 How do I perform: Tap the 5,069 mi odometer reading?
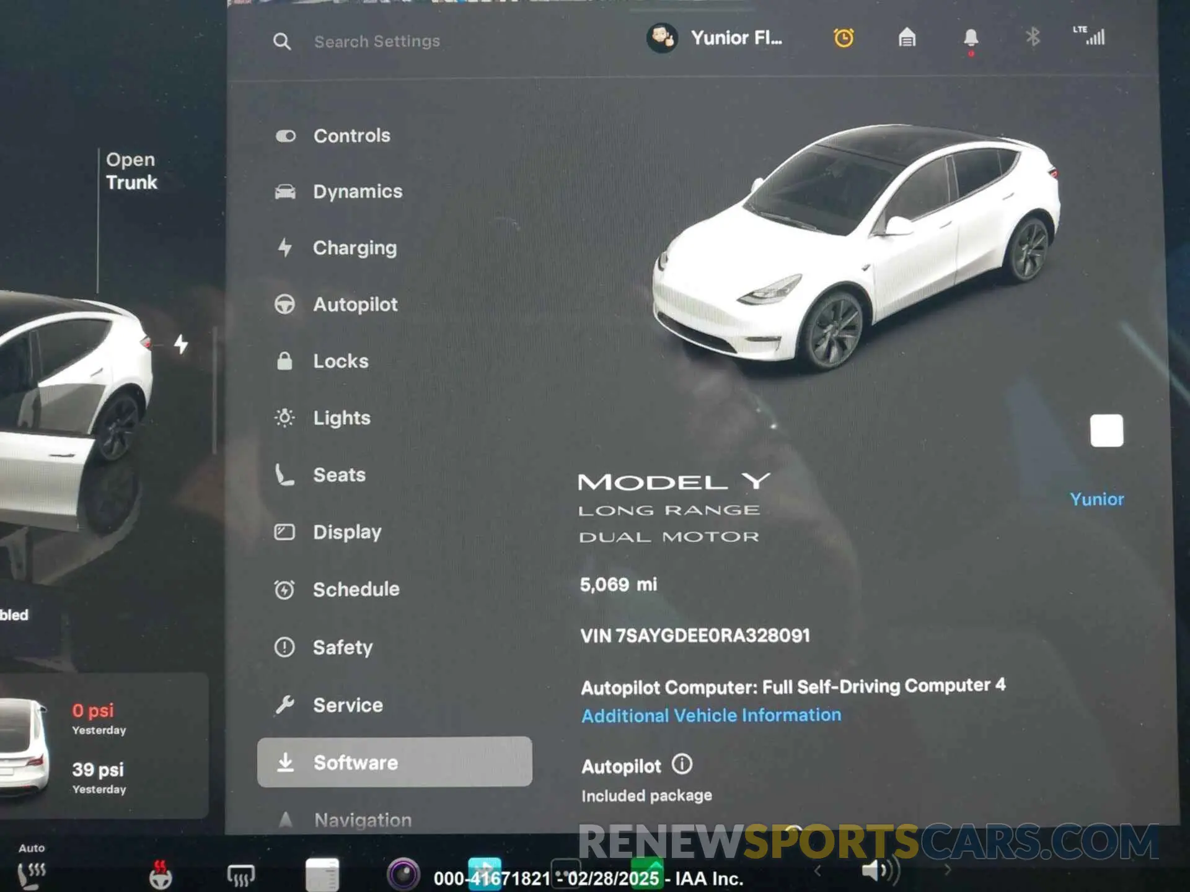[618, 584]
